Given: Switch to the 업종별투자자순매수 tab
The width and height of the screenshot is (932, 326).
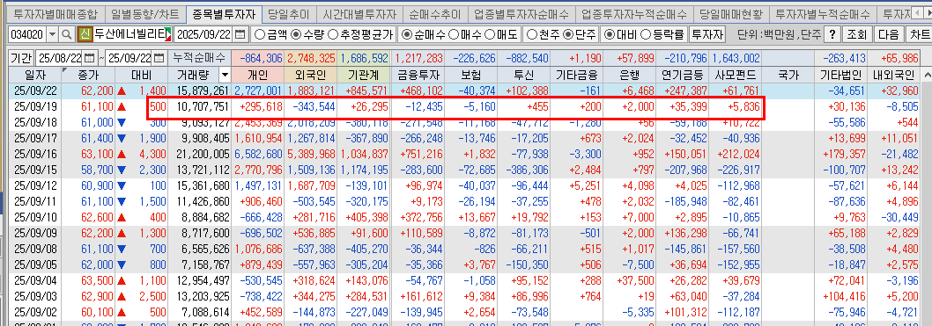Looking at the screenshot, I should click(521, 13).
